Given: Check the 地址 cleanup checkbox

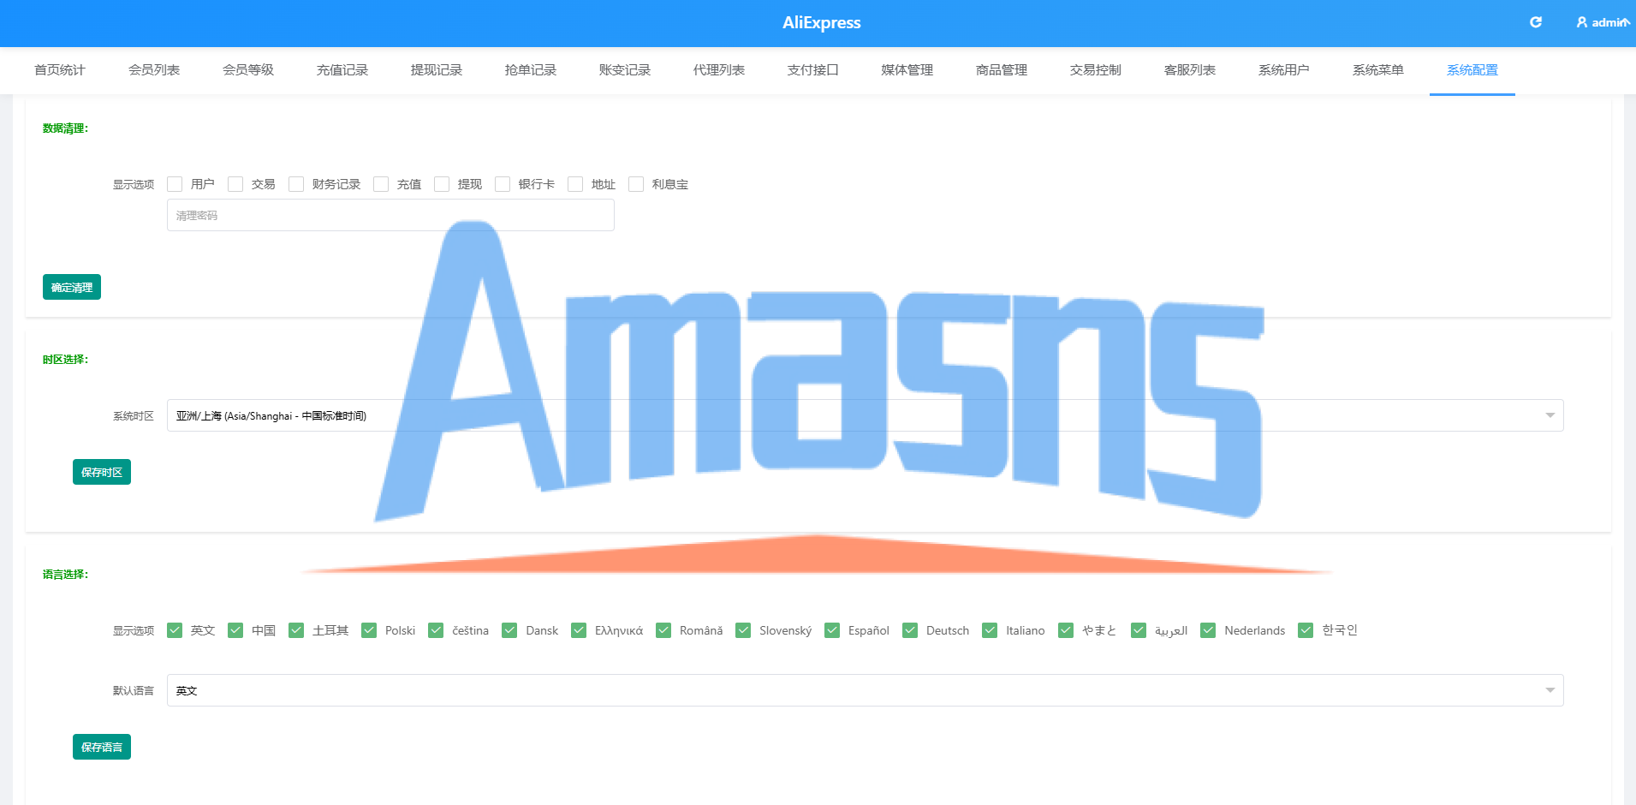Looking at the screenshot, I should click(575, 184).
